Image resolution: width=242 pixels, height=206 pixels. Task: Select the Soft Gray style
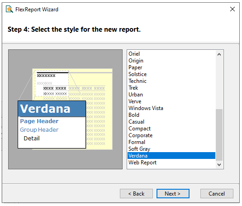point(171,149)
